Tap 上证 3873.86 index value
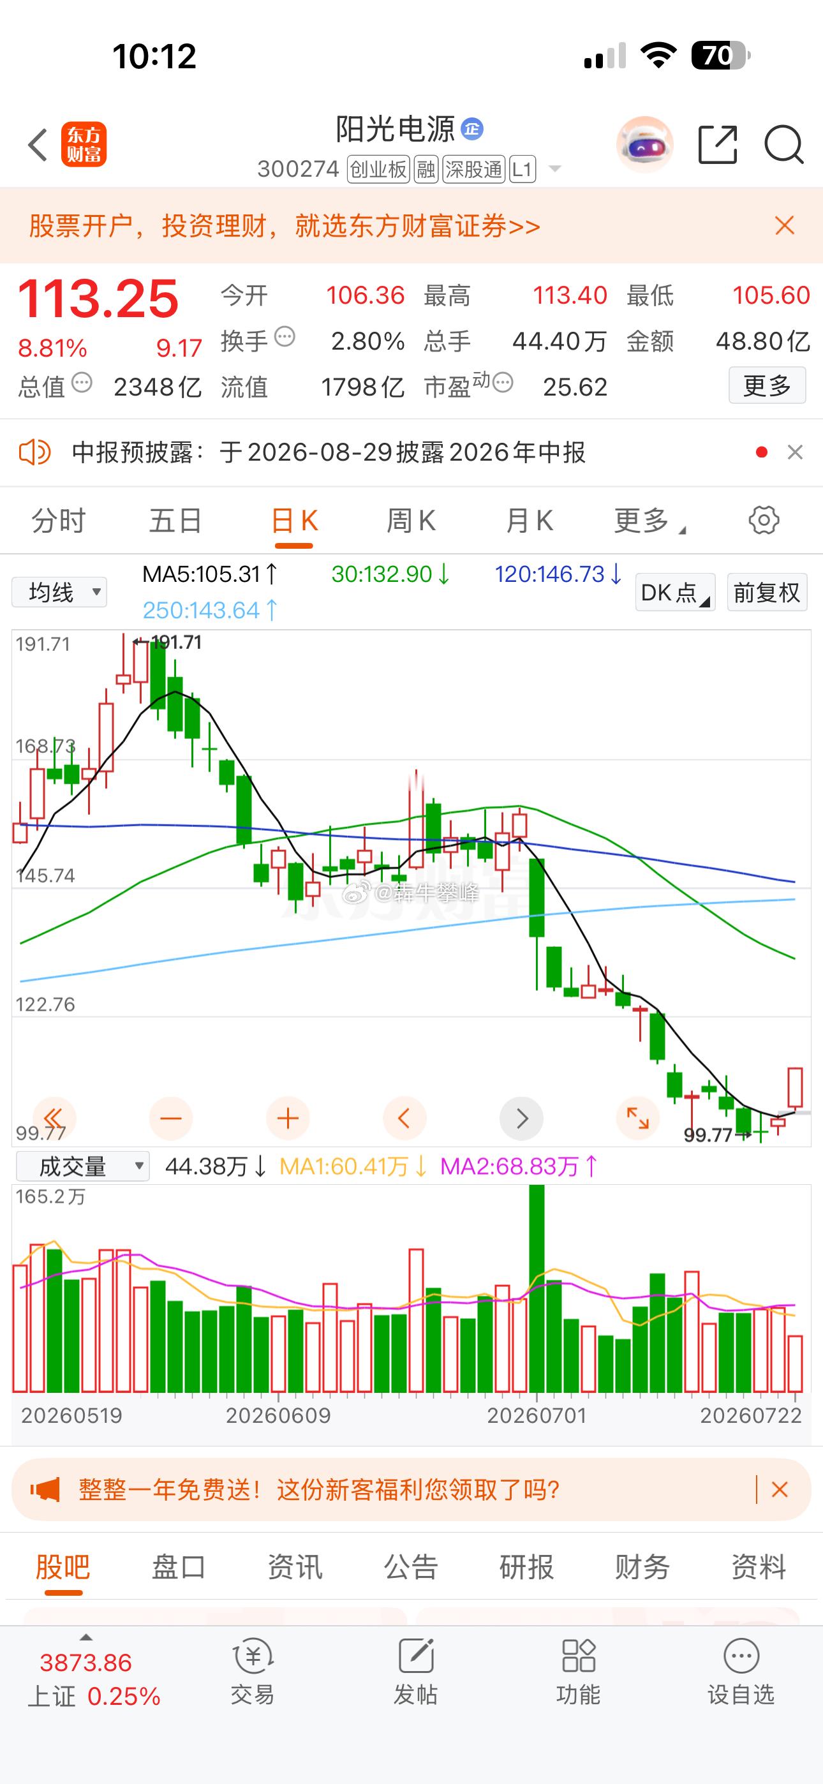823x1784 pixels. tap(86, 1662)
